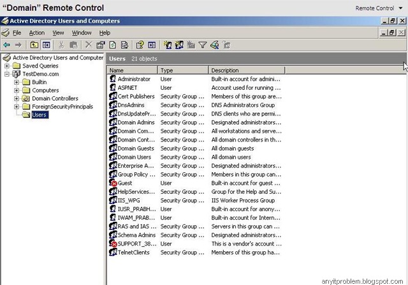Viewport: 408px width, 285px height.
Task: Open the Action menu
Action: click(37, 33)
